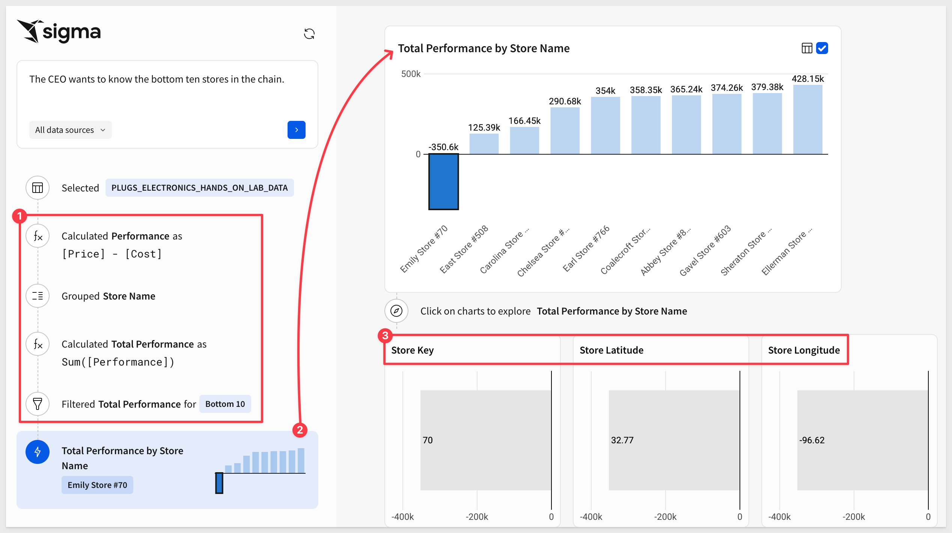Click the CEO bottom ten stores prompt text
Viewport: 952px width, 533px height.
(x=157, y=79)
